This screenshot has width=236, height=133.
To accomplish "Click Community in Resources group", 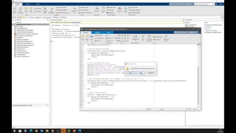I will tap(133, 7).
